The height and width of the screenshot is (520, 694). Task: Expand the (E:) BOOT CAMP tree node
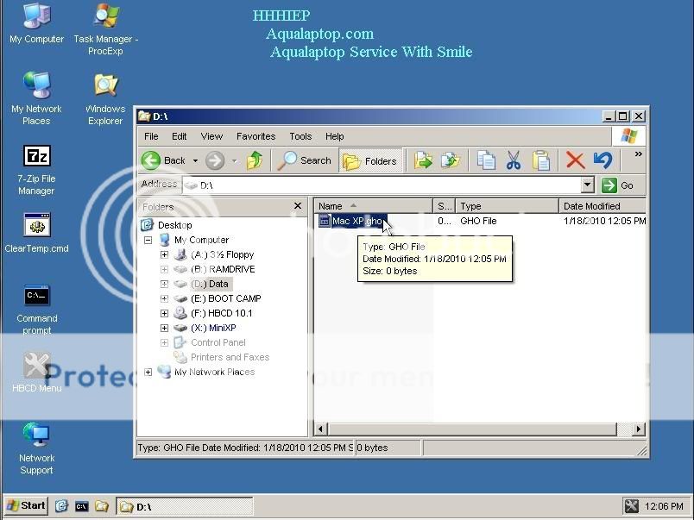[x=164, y=298]
